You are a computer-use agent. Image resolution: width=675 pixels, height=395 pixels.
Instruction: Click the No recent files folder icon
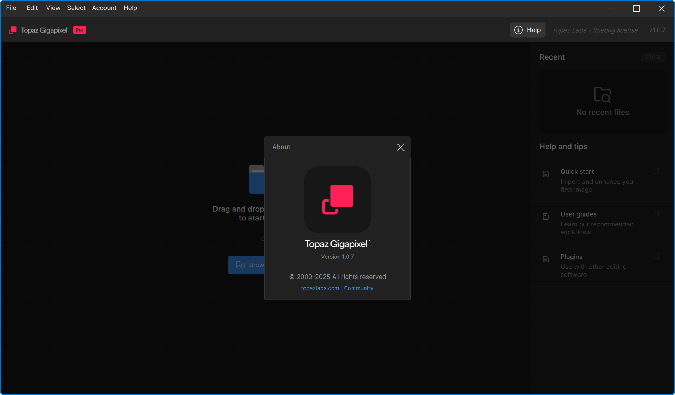pyautogui.click(x=602, y=95)
